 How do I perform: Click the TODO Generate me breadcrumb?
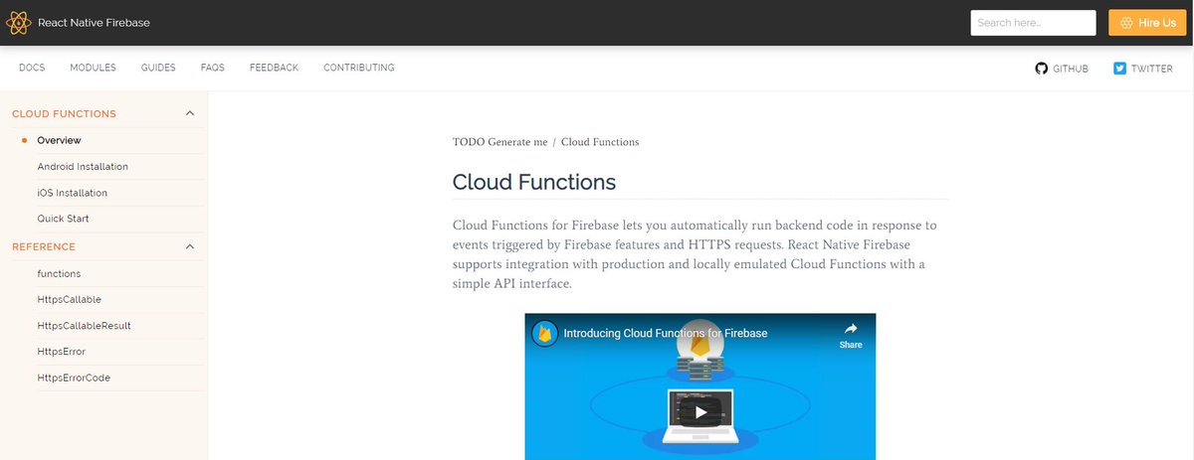pyautogui.click(x=499, y=142)
